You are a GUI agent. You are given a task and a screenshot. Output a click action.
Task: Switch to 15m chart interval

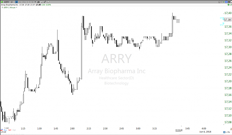coord(24,2)
